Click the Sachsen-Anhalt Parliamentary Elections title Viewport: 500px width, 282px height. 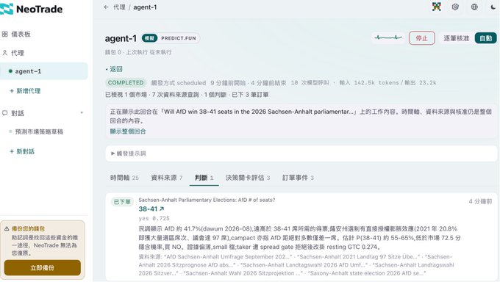click(x=207, y=200)
